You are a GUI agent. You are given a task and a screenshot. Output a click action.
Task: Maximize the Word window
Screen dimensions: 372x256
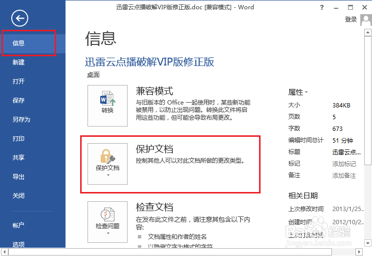(x=350, y=8)
